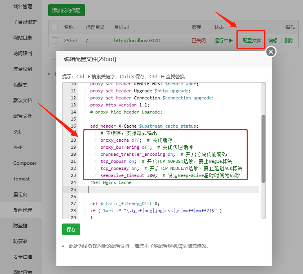Click the 代理目录 column header
Image resolution: width=303 pixels, height=274 pixels.
click(x=95, y=27)
